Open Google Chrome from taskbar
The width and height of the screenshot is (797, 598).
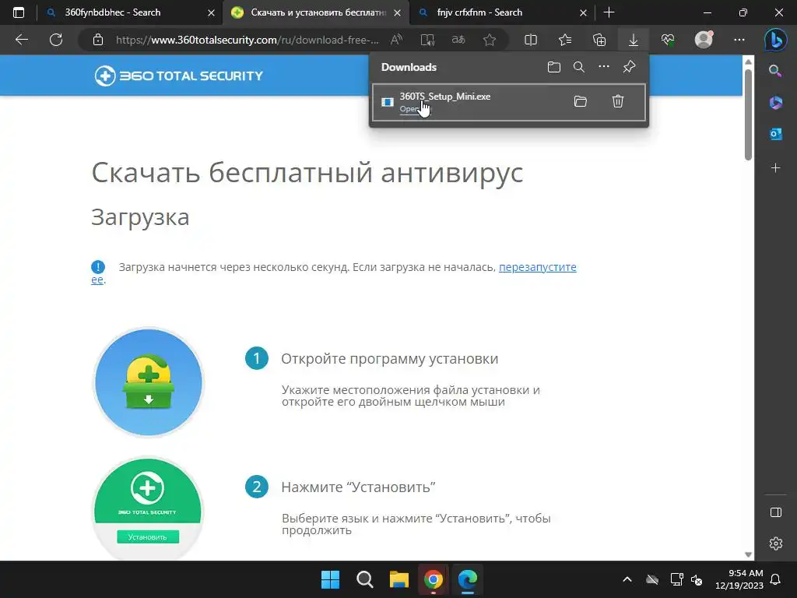pyautogui.click(x=434, y=579)
